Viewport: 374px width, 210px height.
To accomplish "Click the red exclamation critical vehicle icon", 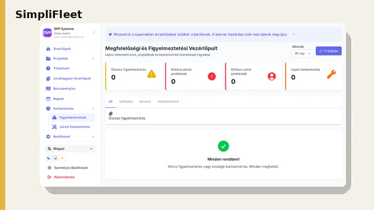I will coord(212,76).
